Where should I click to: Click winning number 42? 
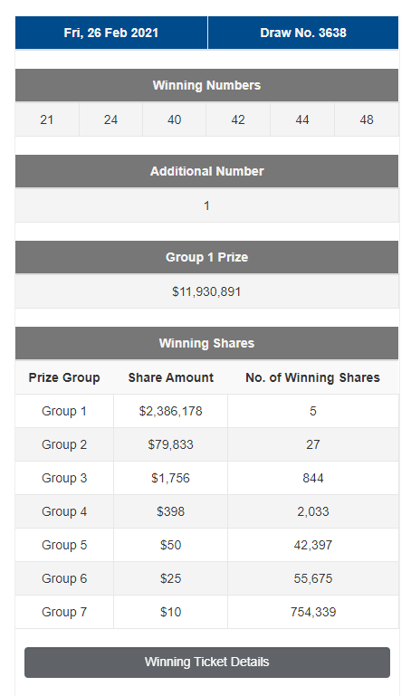click(x=238, y=119)
